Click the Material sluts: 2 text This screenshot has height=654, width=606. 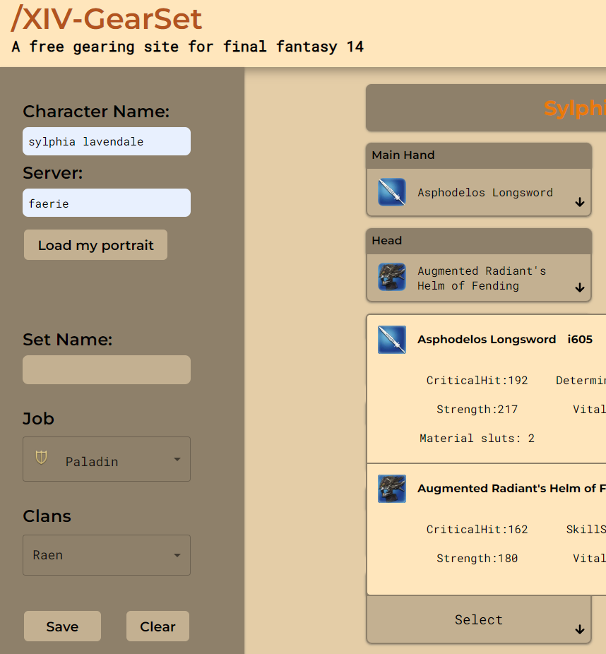point(477,439)
